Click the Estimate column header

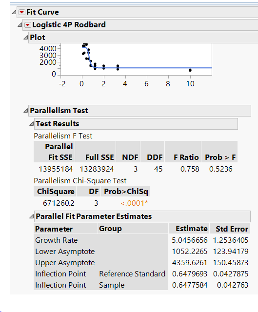tap(192, 229)
